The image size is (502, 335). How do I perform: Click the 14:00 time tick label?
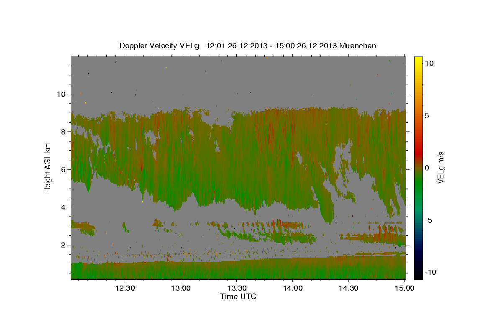pos(293,288)
